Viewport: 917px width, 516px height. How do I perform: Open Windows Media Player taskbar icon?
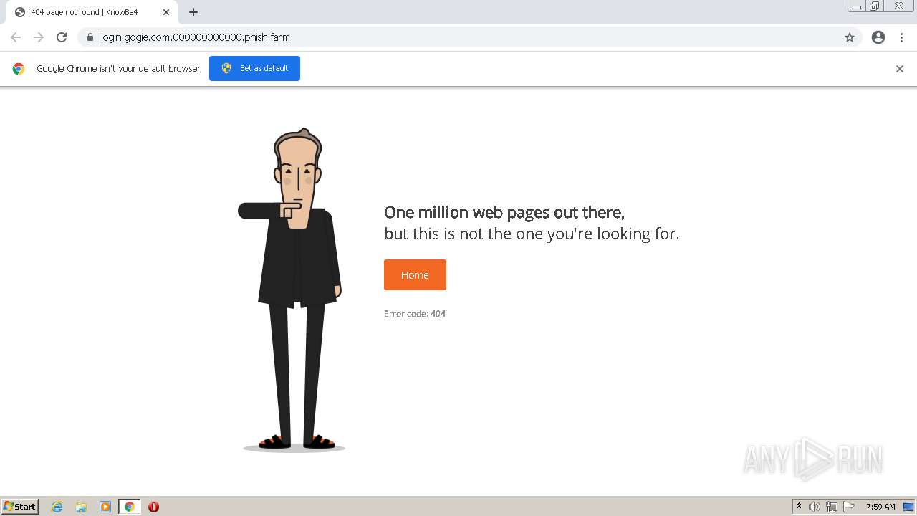(x=105, y=507)
